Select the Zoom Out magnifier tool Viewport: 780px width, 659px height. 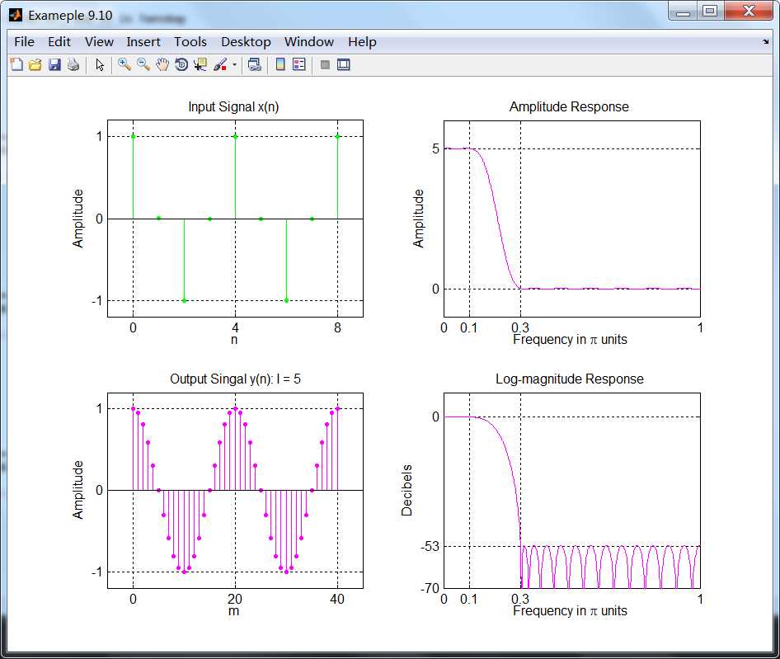pos(143,64)
